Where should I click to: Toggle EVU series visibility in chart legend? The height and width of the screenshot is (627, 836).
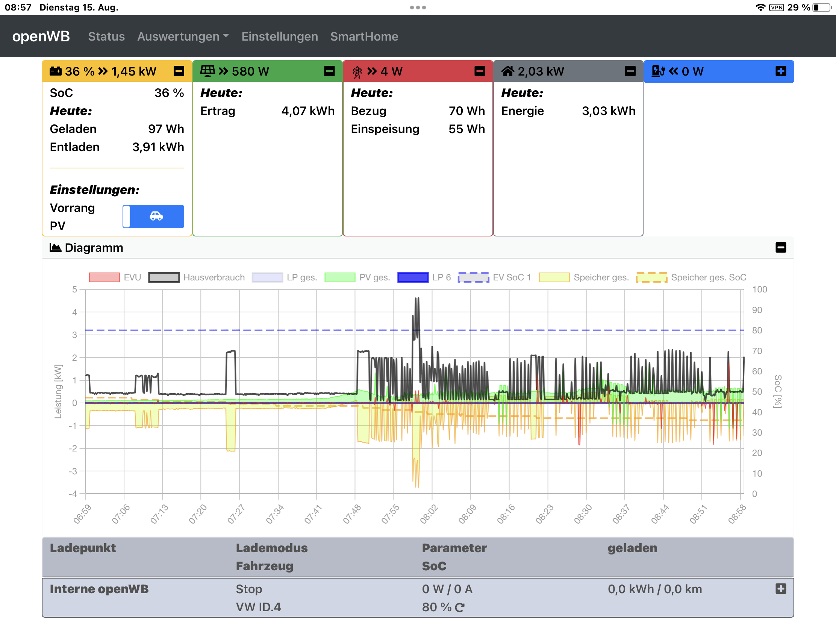point(104,277)
